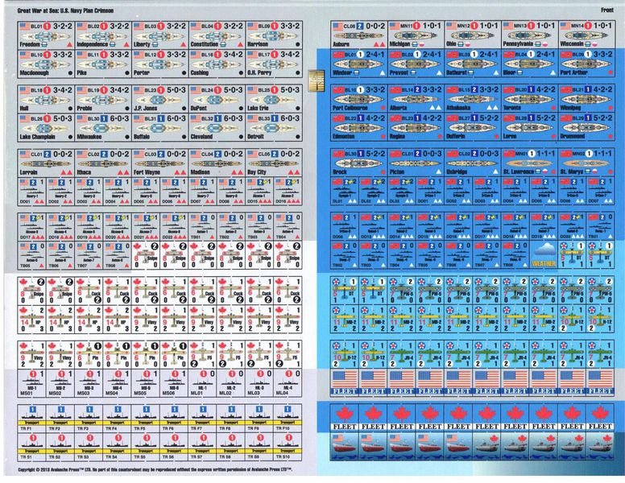Select the Preble ship counter
The image size is (625, 483).
(x=103, y=99)
